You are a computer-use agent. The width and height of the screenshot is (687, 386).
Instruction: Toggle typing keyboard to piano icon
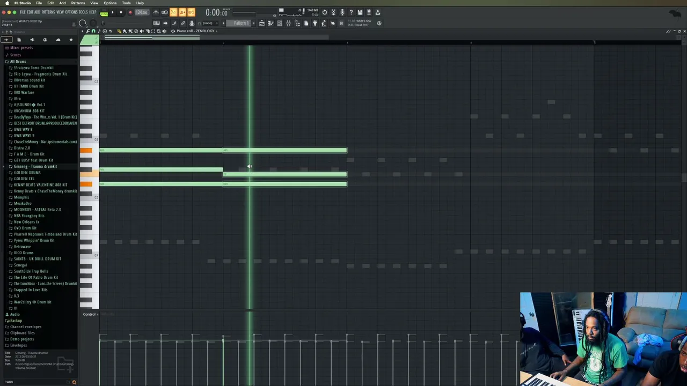click(x=156, y=23)
